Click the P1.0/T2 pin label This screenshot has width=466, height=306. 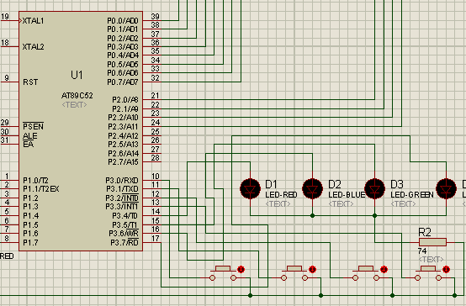point(35,181)
